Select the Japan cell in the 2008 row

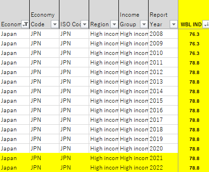click(x=15, y=34)
